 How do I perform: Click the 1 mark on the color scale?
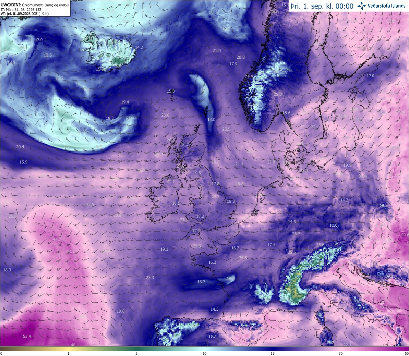[x=68, y=353]
